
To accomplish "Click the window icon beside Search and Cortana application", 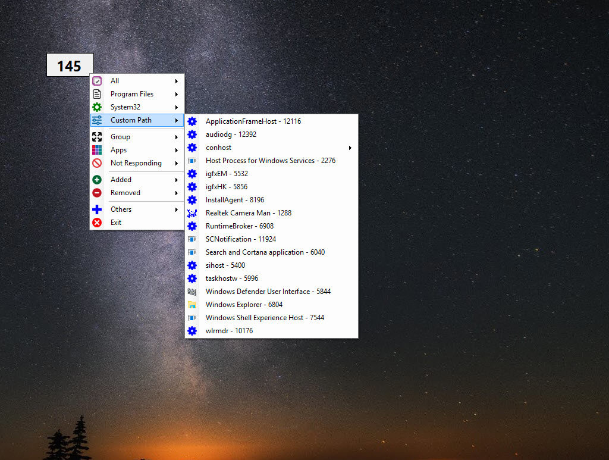I will coord(192,252).
